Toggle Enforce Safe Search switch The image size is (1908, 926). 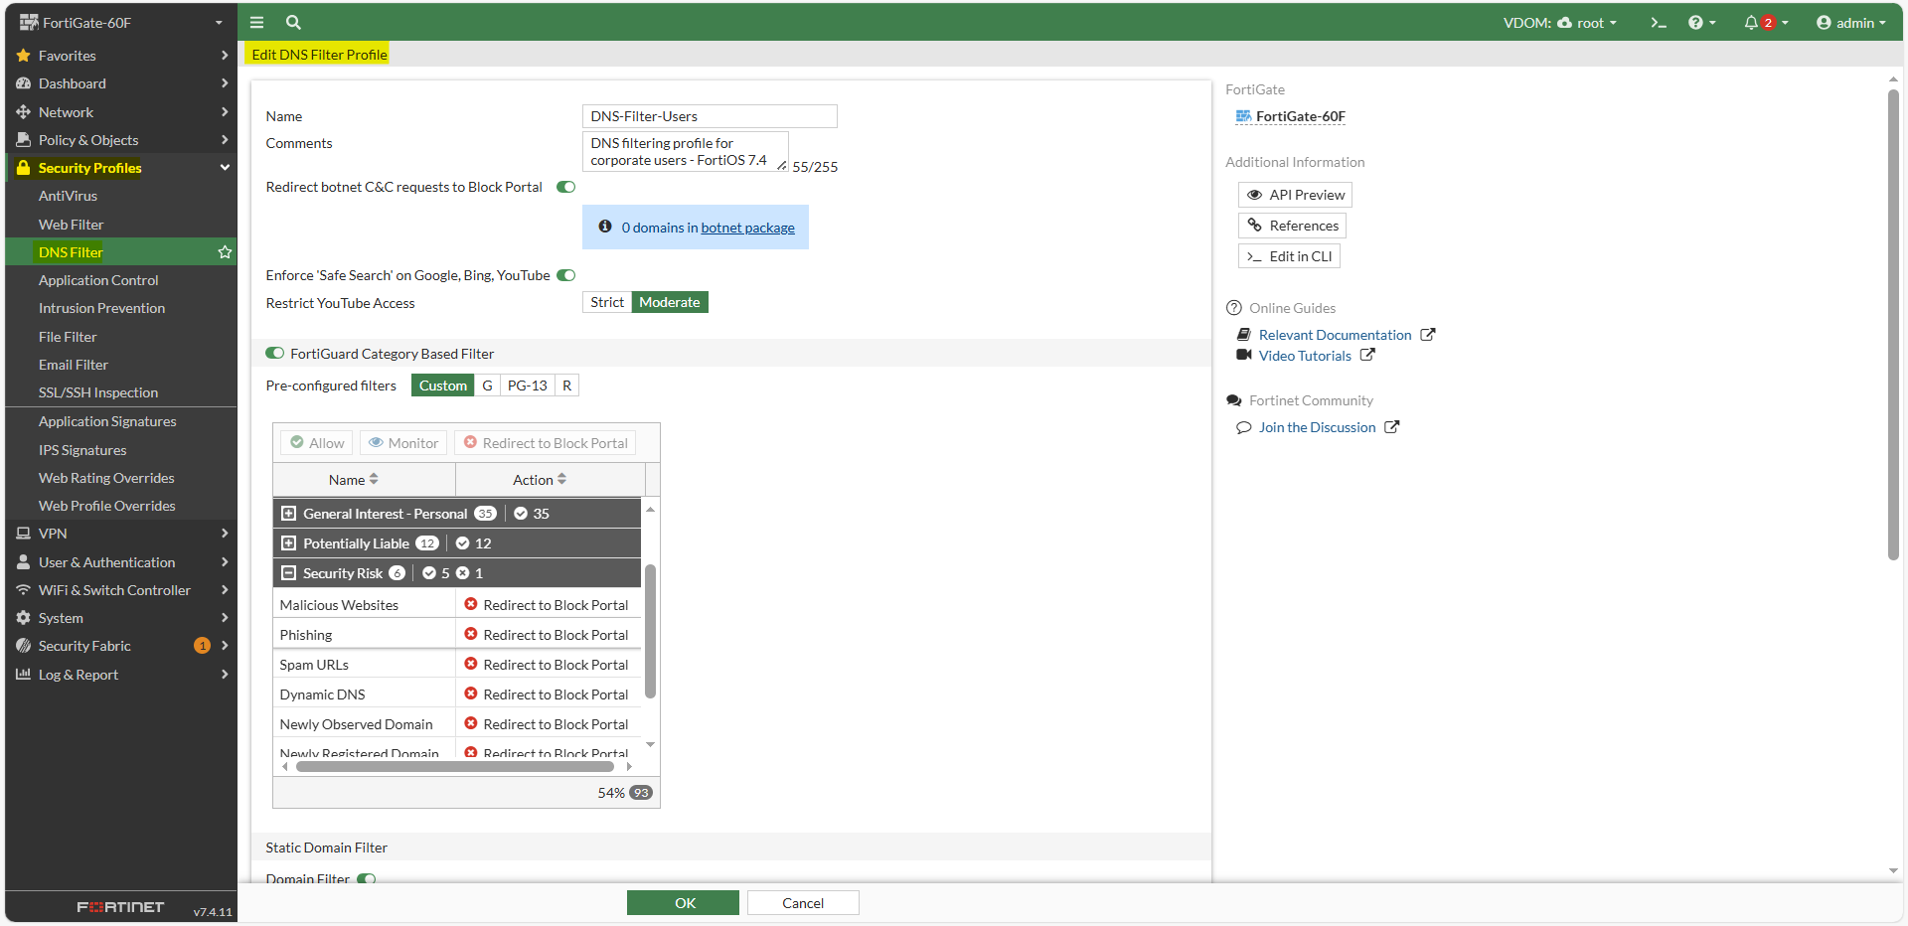(x=566, y=275)
